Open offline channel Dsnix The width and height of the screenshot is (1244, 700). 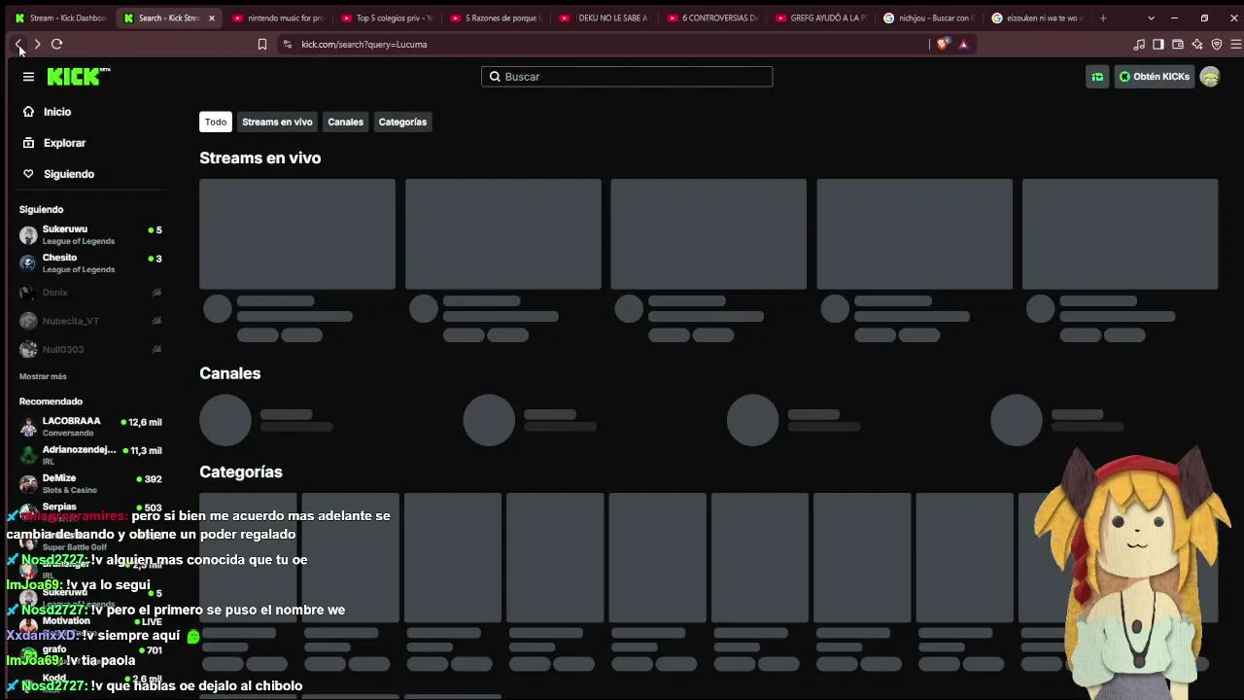pos(89,293)
